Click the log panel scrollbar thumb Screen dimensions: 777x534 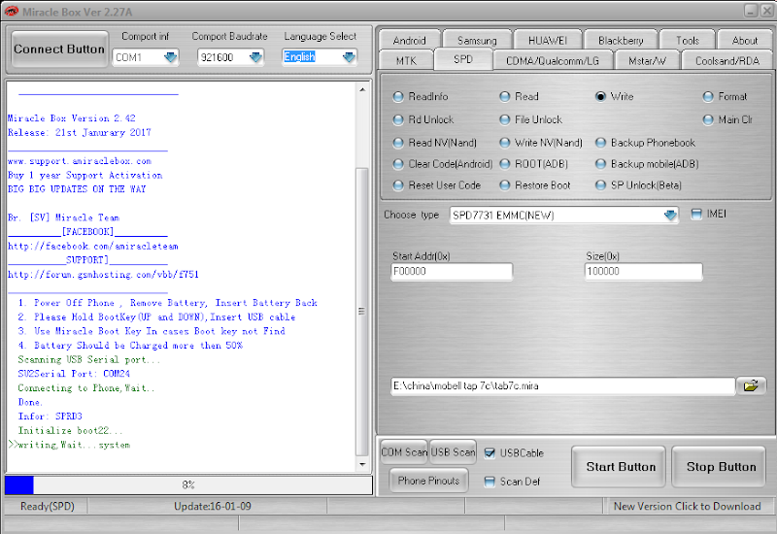tap(362, 312)
